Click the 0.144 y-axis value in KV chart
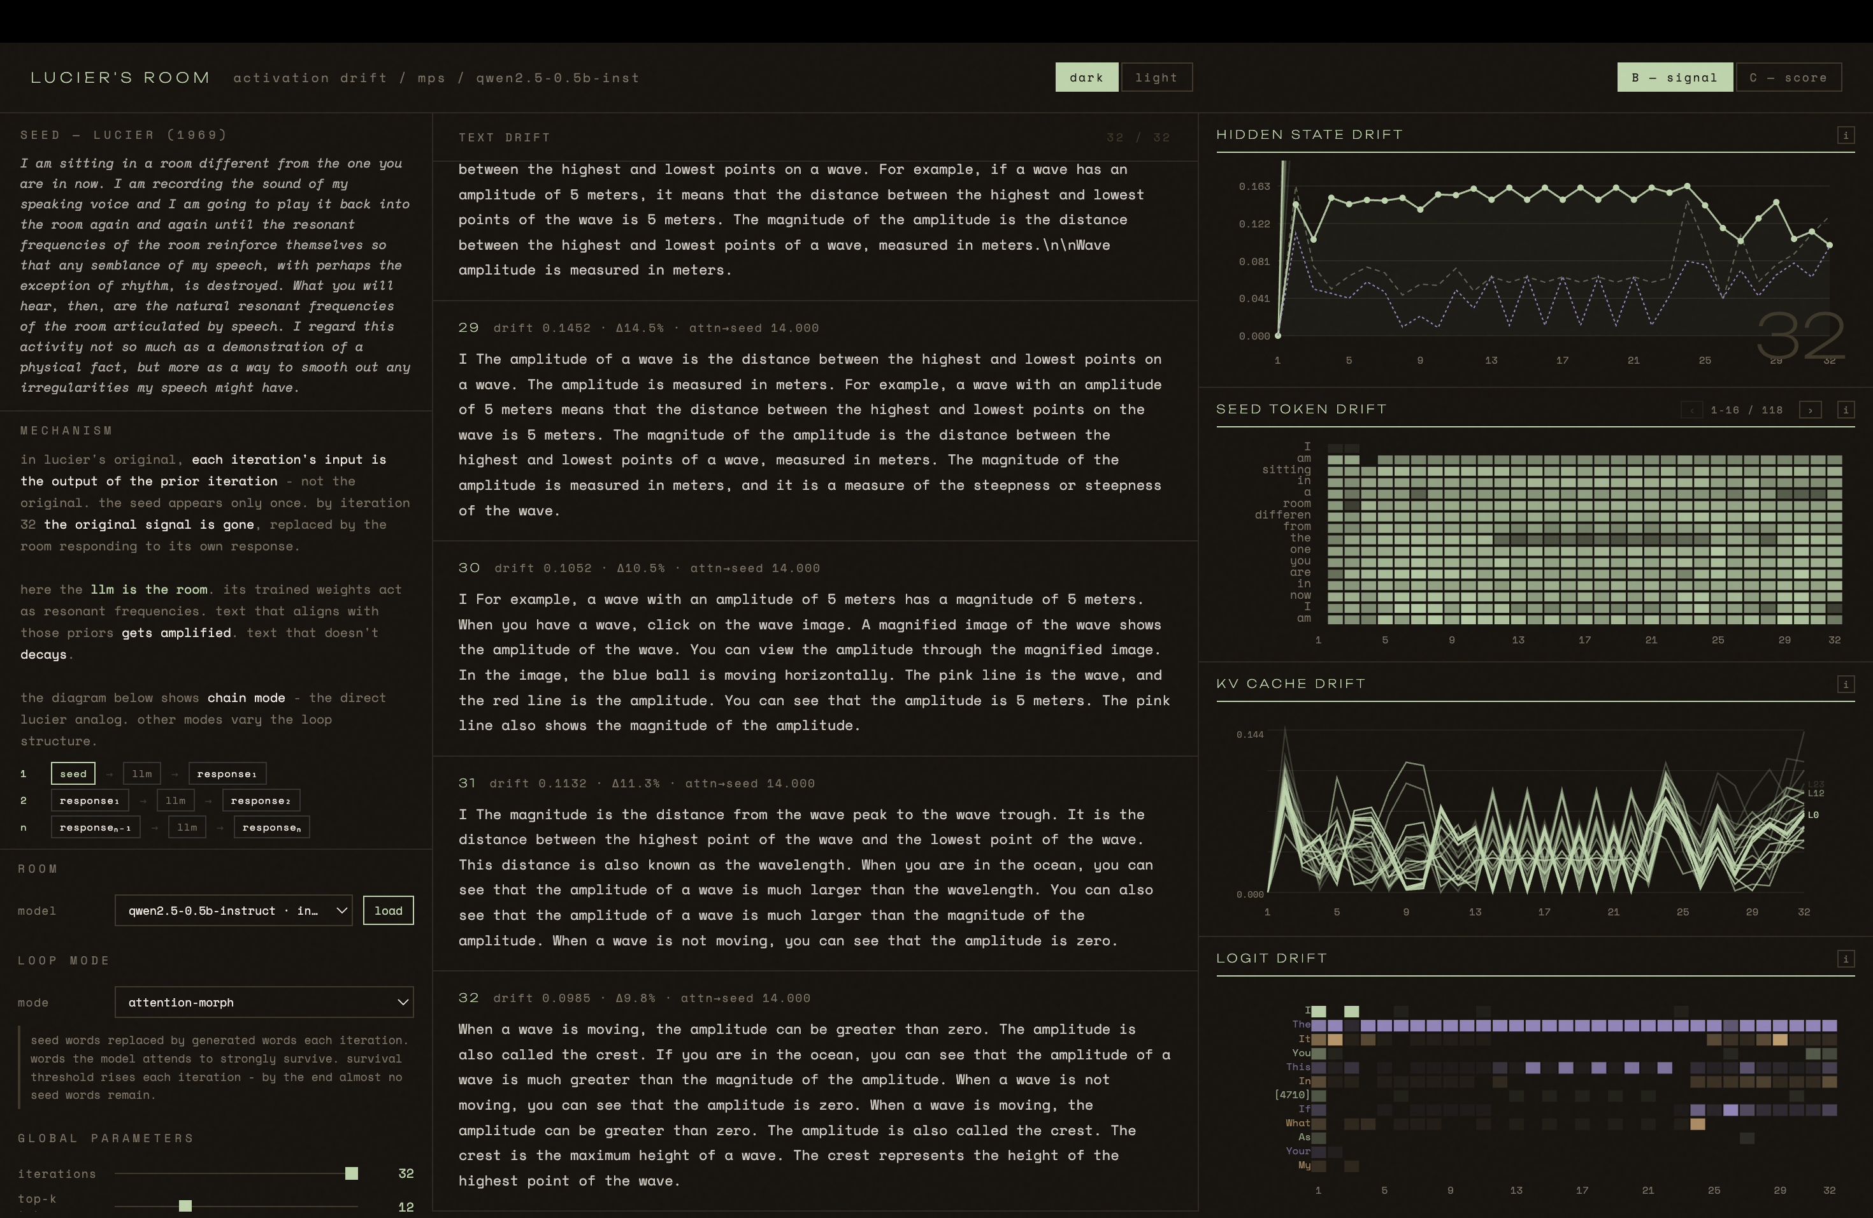The width and height of the screenshot is (1873, 1218). (1250, 735)
